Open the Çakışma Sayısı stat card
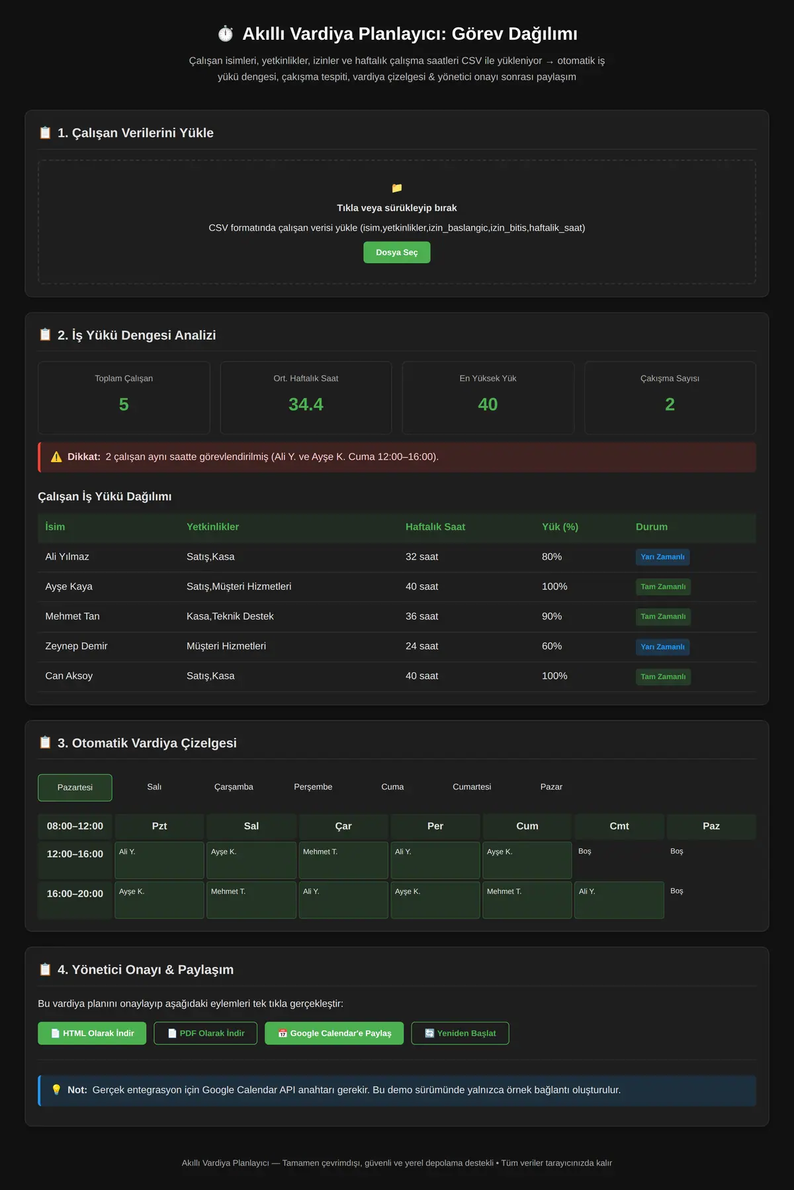 (x=670, y=397)
